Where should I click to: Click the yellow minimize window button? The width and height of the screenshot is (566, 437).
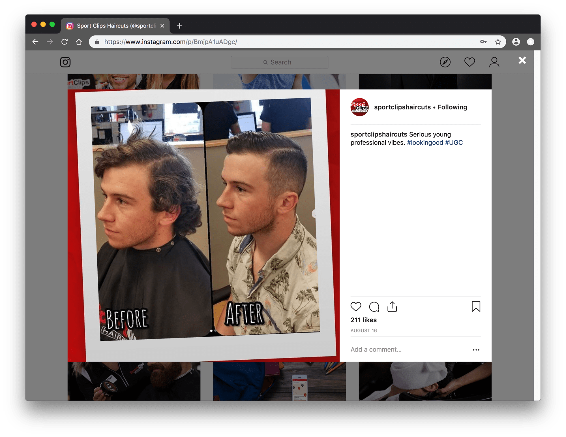click(x=43, y=24)
